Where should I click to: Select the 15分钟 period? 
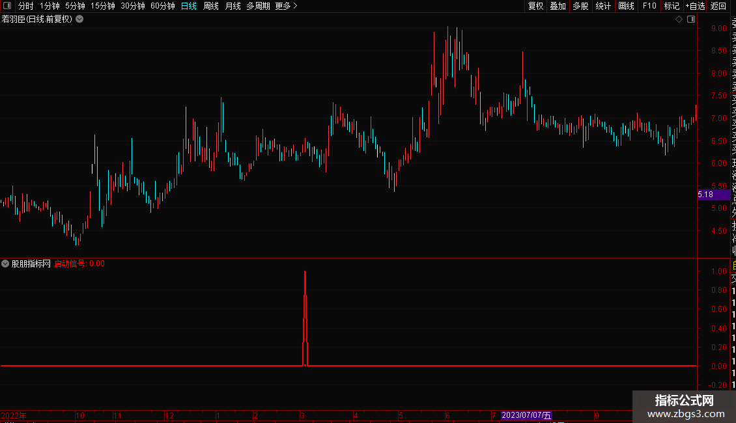(103, 6)
